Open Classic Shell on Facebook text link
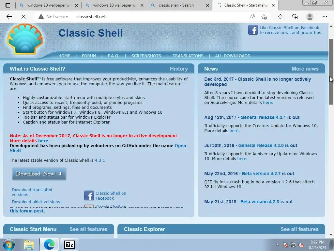Screen dimensions: 334x251 click(x=111, y=196)
